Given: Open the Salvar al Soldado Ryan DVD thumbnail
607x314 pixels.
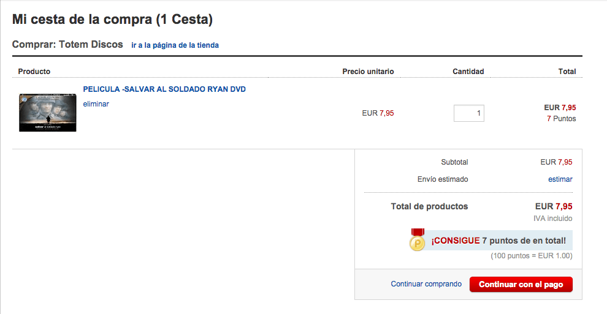Looking at the screenshot, I should [x=48, y=113].
